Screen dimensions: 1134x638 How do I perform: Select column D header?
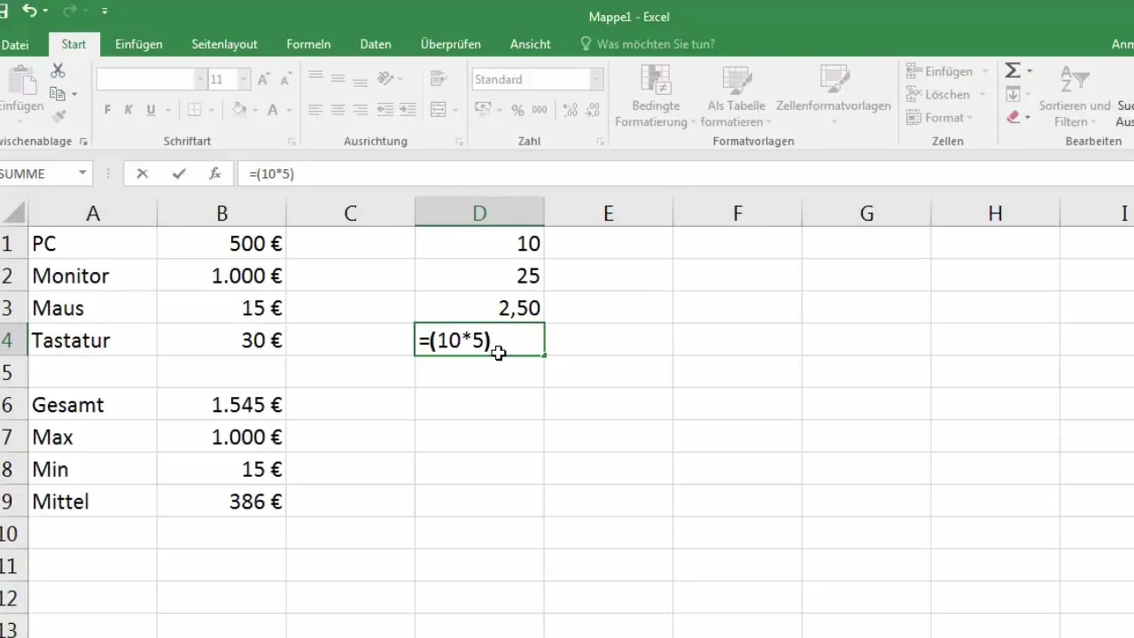479,213
